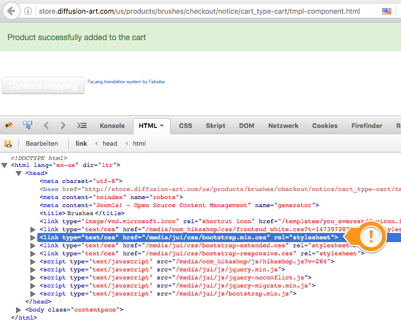Click the Firebug bug icon
This screenshot has height=323, width=401.
[x=9, y=125]
